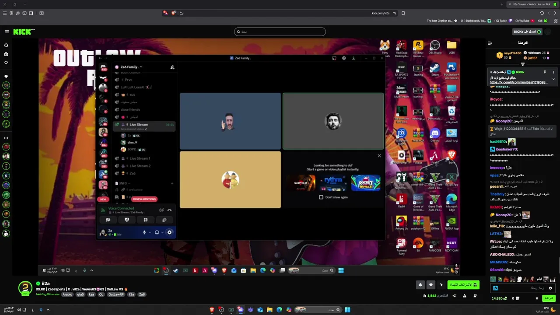The height and width of the screenshot is (315, 560).
Task: Open Steam desktop icon in stream
Action: (435, 70)
